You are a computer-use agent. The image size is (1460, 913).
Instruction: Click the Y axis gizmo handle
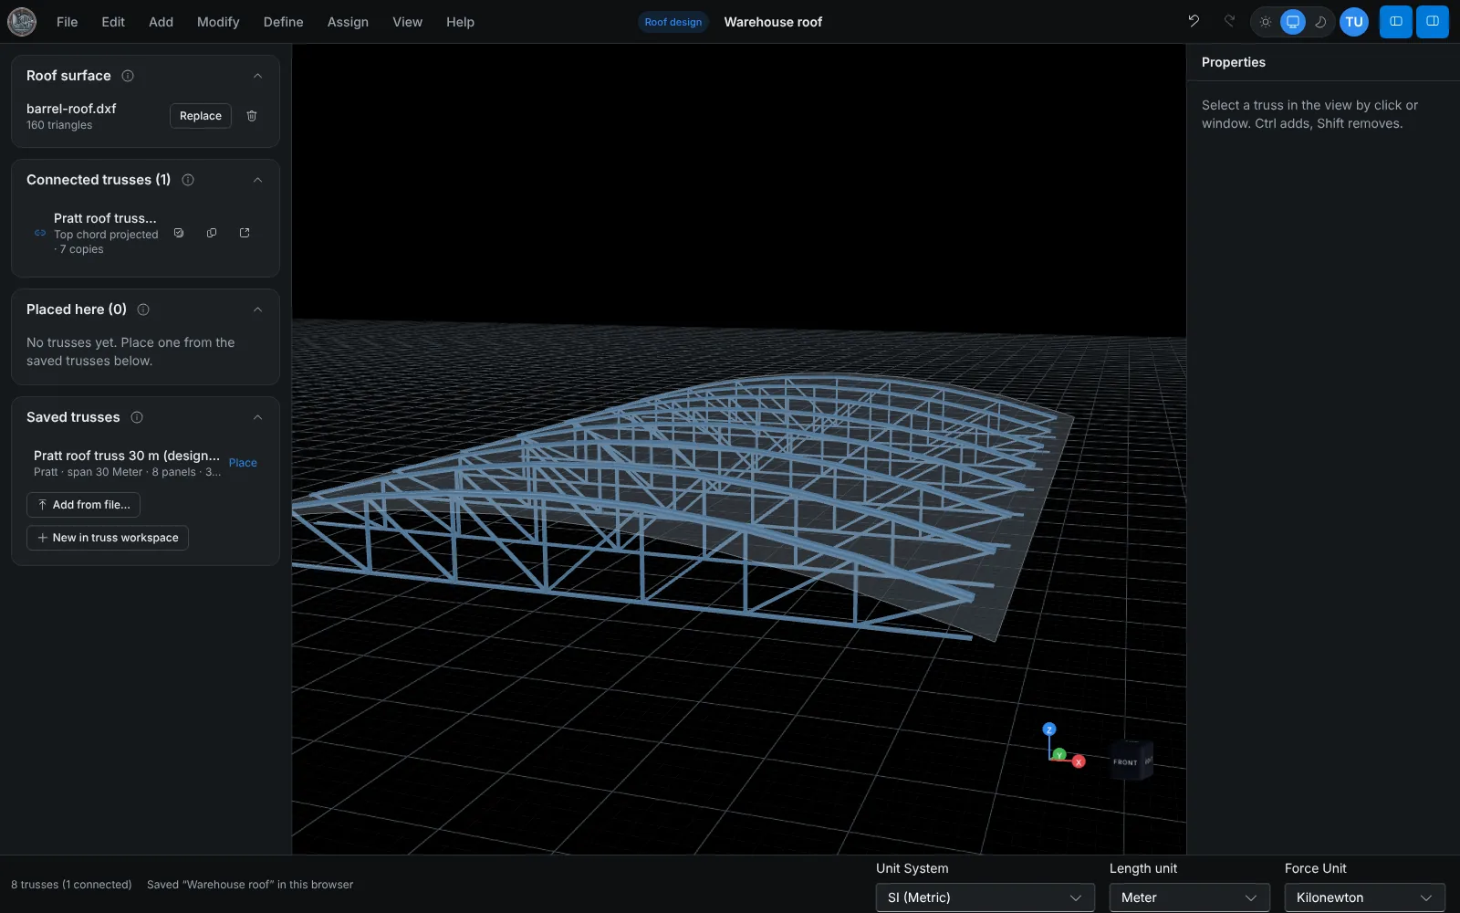[x=1059, y=754]
